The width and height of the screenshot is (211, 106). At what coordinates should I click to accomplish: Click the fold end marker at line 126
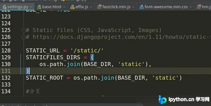24,37
